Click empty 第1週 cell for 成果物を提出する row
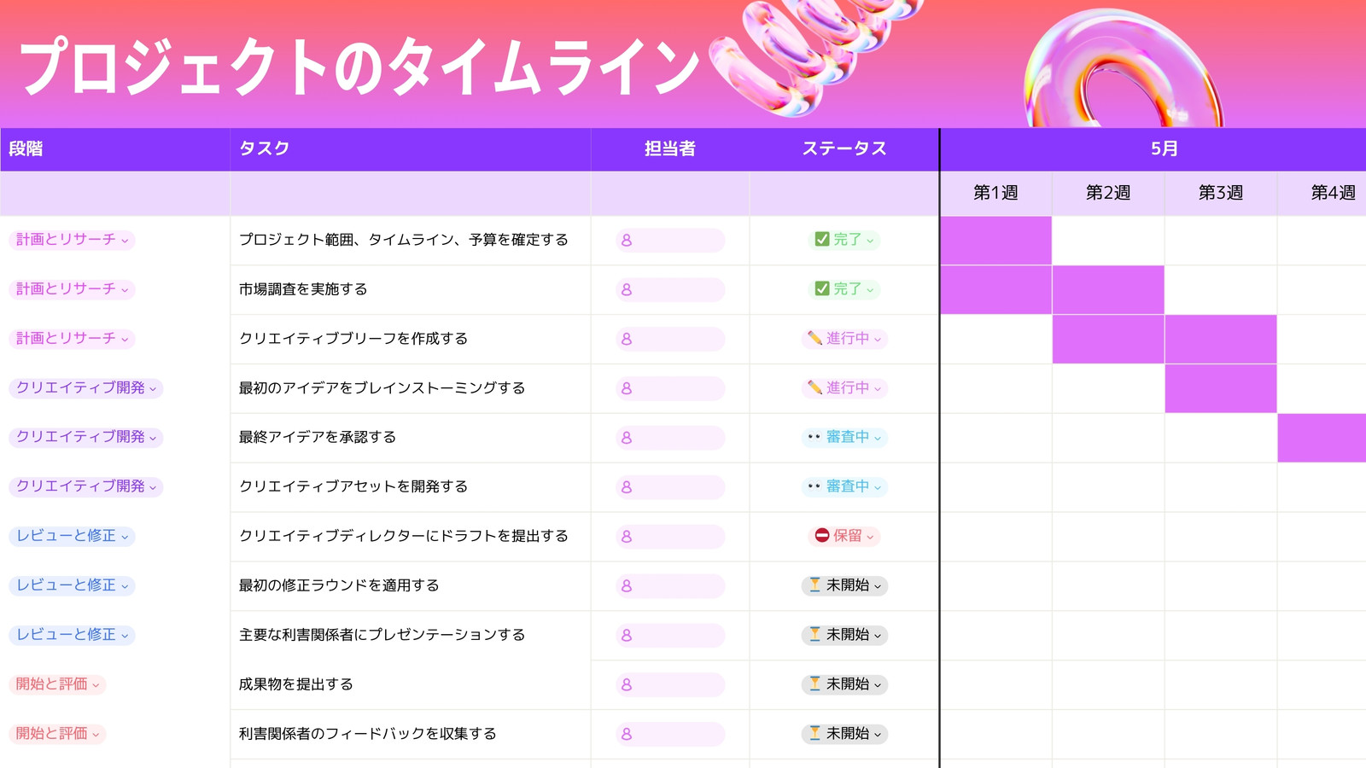The width and height of the screenshot is (1366, 768). (996, 685)
